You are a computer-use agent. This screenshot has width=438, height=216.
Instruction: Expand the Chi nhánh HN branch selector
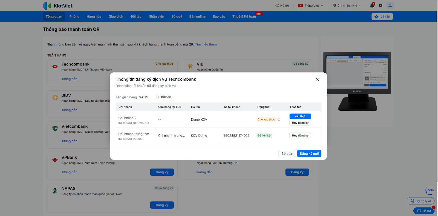[x=347, y=5]
